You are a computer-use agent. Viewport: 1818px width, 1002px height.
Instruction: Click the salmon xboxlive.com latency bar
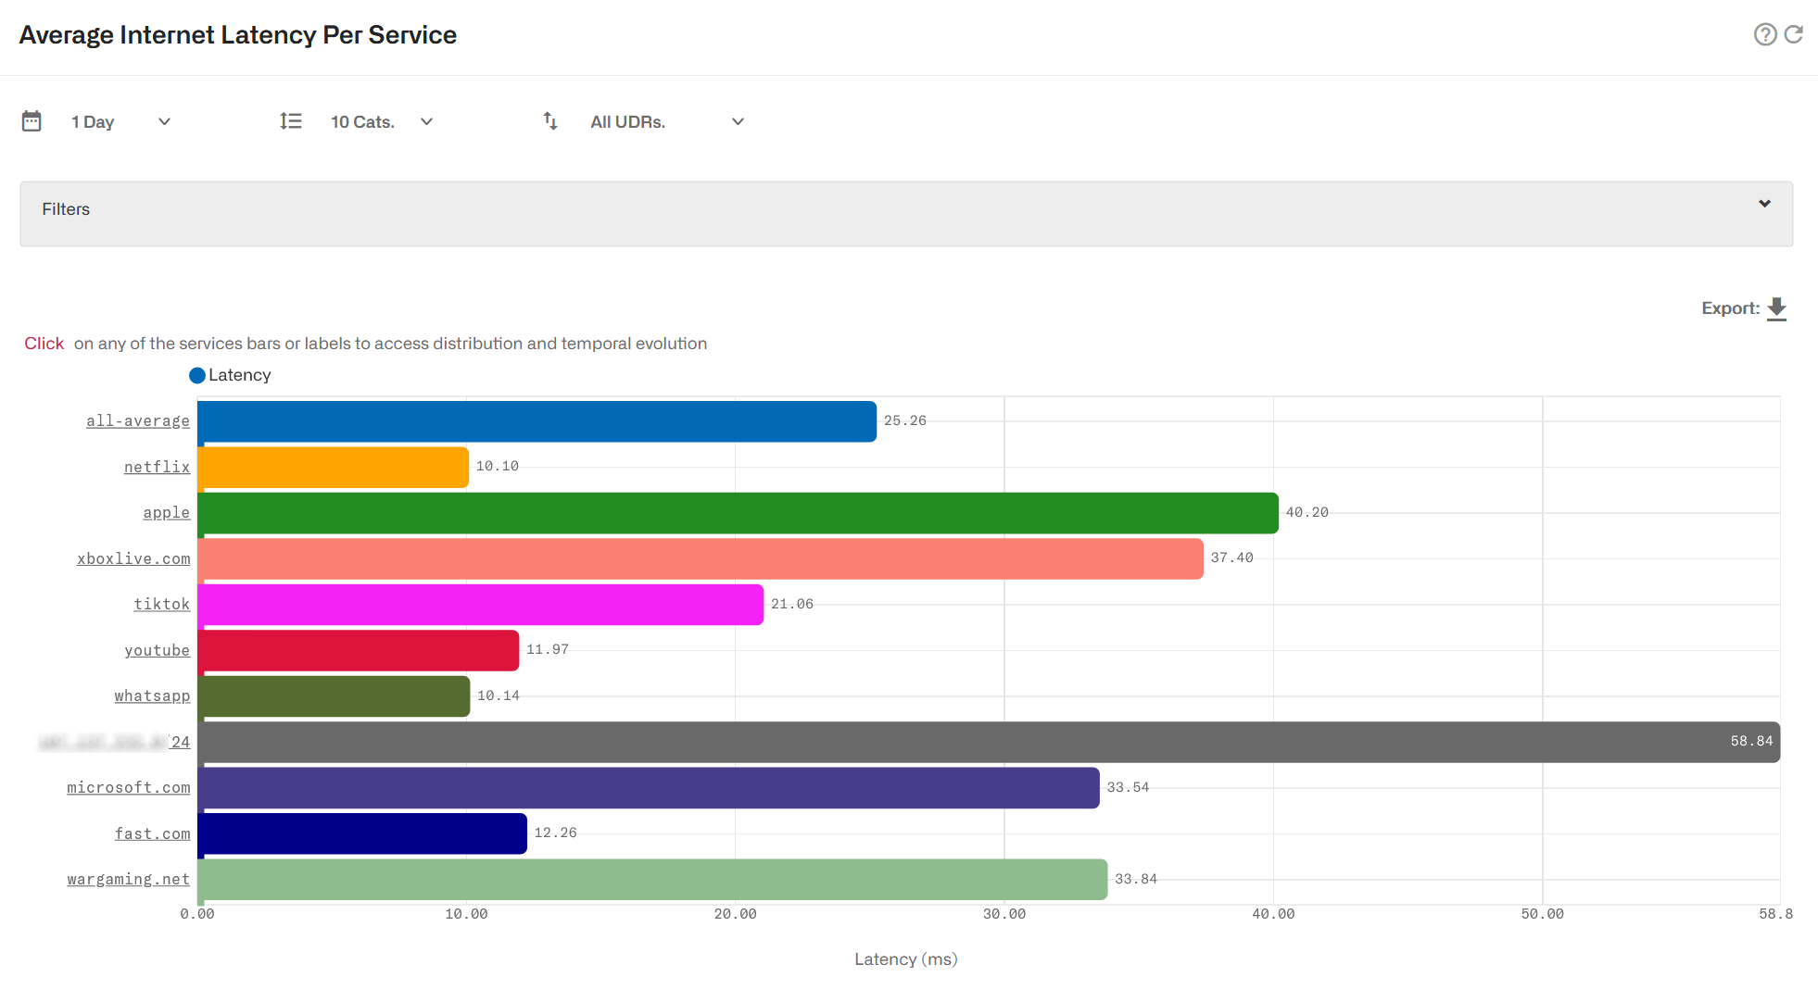point(701,558)
